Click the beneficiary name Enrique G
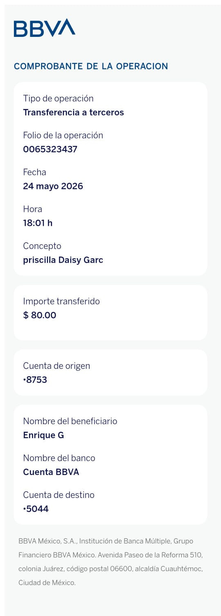 pyautogui.click(x=44, y=435)
